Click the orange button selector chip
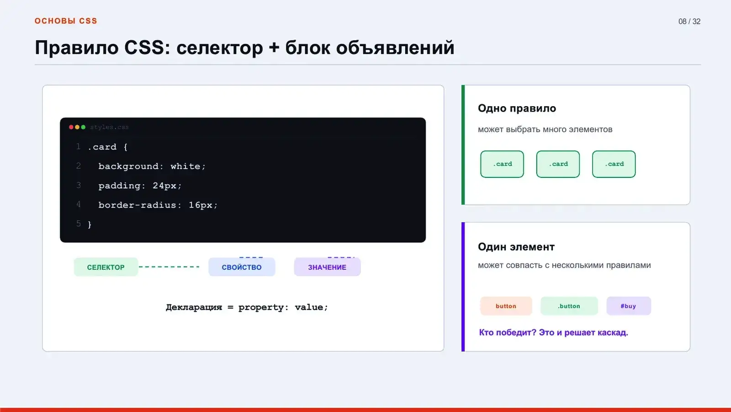The height and width of the screenshot is (412, 731). click(506, 306)
